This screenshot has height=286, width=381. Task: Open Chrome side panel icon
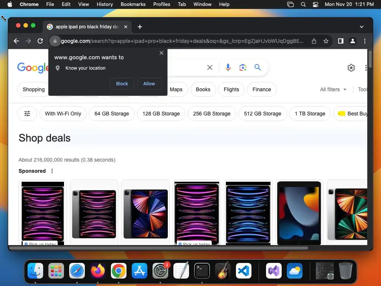tap(341, 41)
